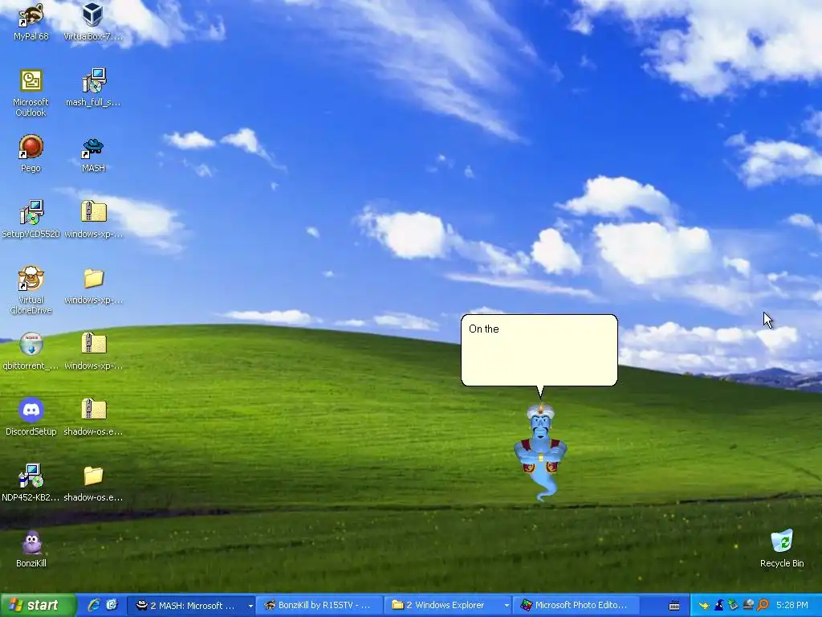Image resolution: width=822 pixels, height=617 pixels.
Task: Select the BonziKill desktop icon
Action: pos(31,549)
